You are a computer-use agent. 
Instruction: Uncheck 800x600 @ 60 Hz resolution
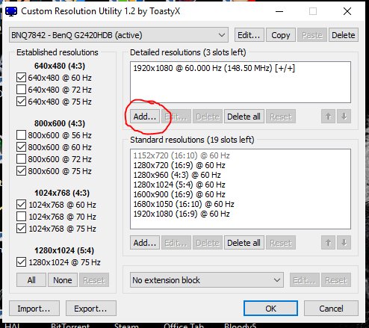(x=21, y=147)
